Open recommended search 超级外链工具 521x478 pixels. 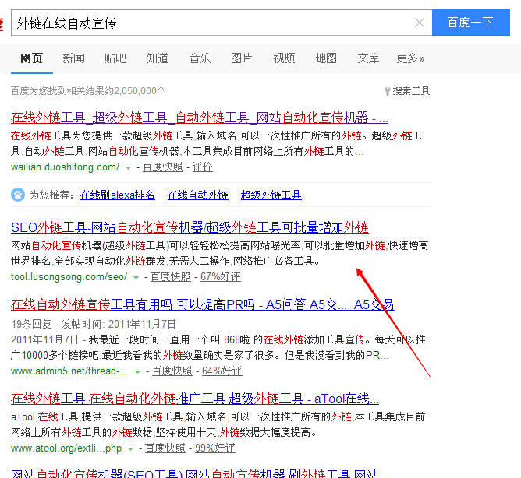(x=271, y=195)
